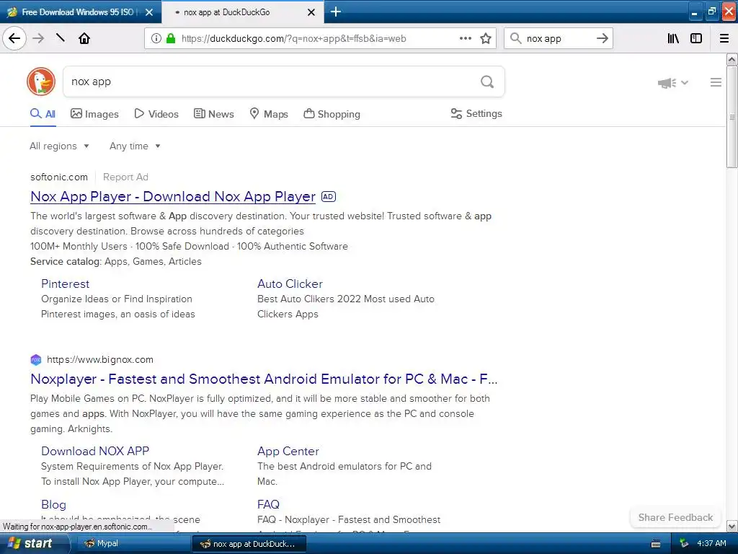The width and height of the screenshot is (738, 554).
Task: Toggle the sidebar view icon
Action: click(x=696, y=38)
